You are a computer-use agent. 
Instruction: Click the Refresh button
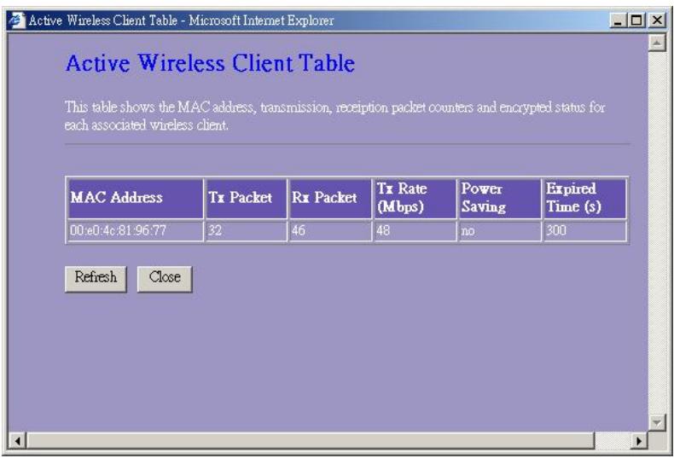point(96,279)
